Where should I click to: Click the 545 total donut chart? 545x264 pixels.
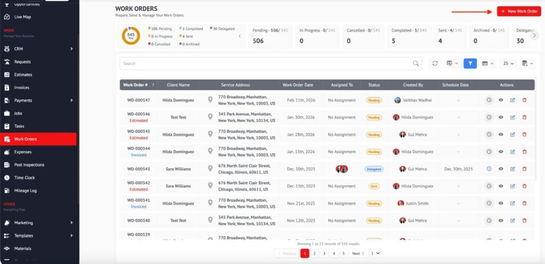coord(131,36)
